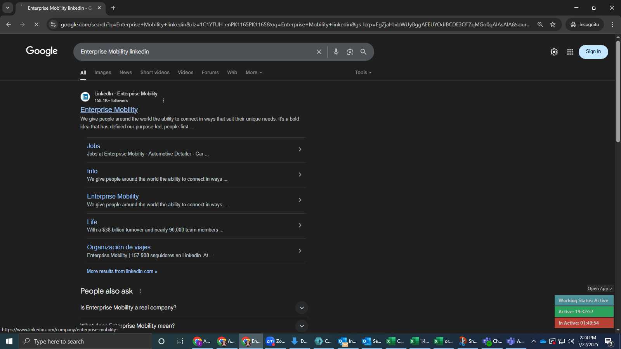Open the Organización de viajes sitelink

pos(119,247)
